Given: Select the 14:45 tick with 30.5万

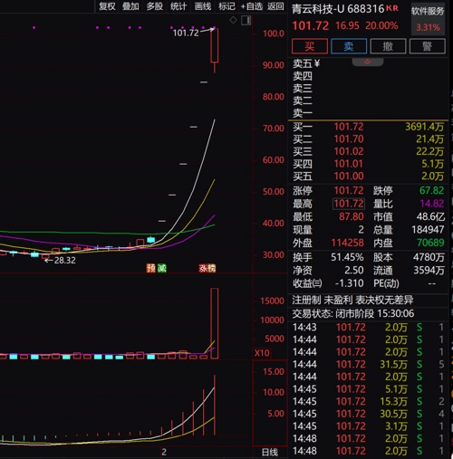Looking at the screenshot, I should tap(369, 414).
